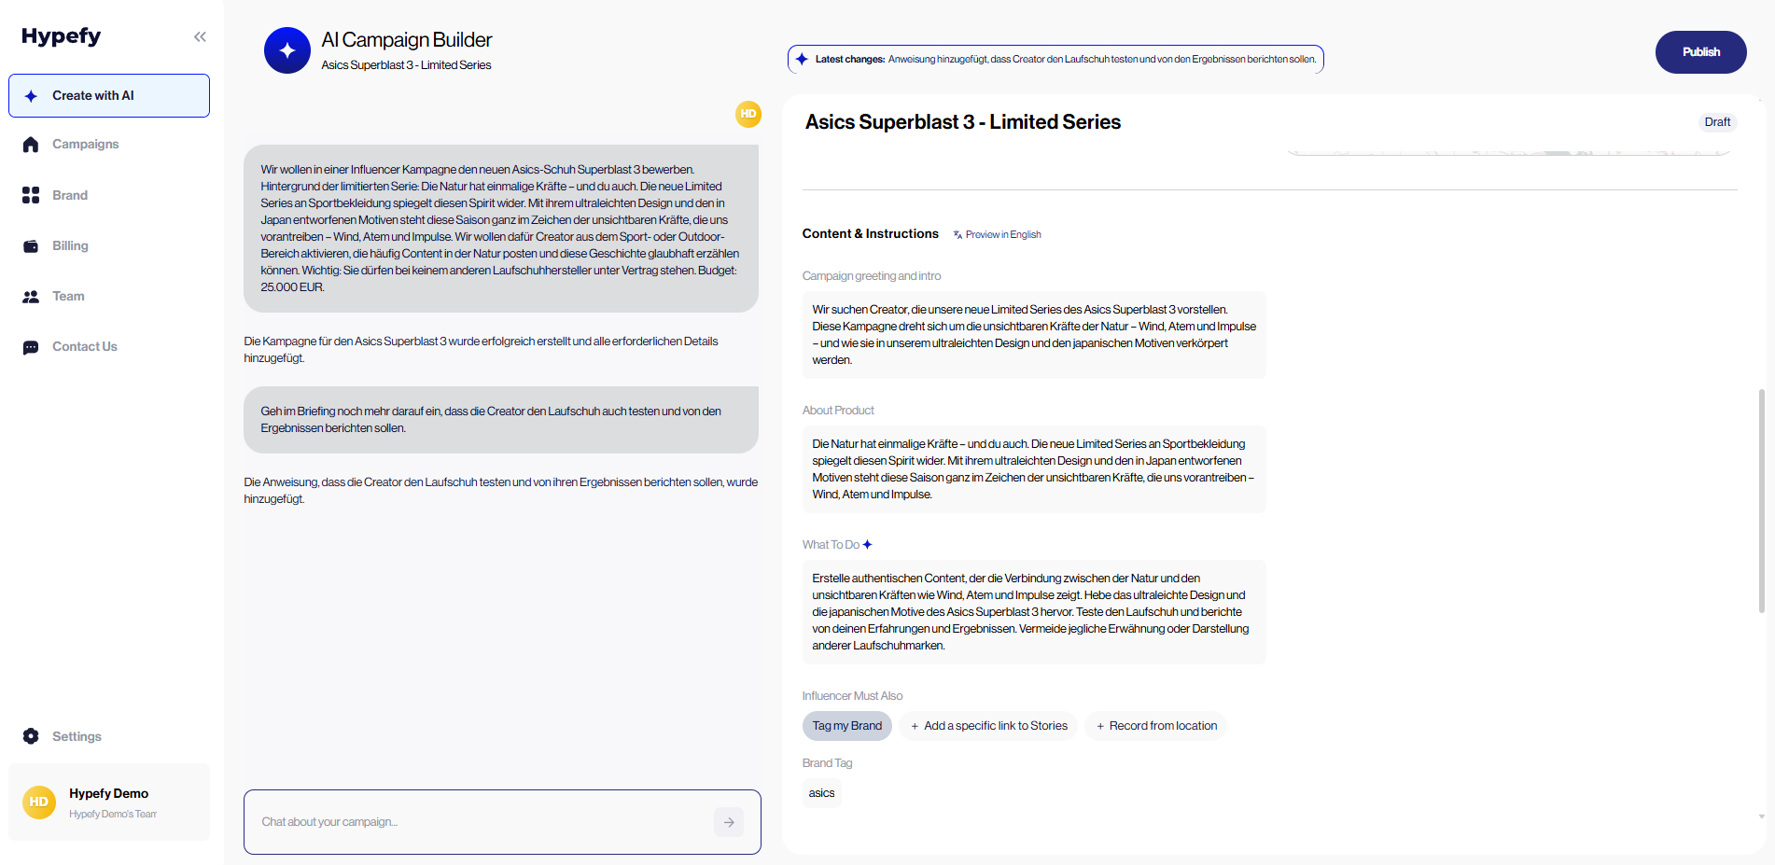Click the Contact Us chat bubble icon
This screenshot has height=865, width=1775.
tap(31, 347)
